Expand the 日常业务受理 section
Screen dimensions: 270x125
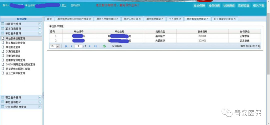40,24
